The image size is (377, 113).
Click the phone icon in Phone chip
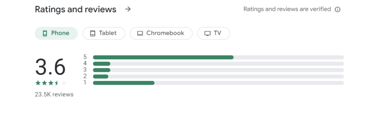(45, 33)
